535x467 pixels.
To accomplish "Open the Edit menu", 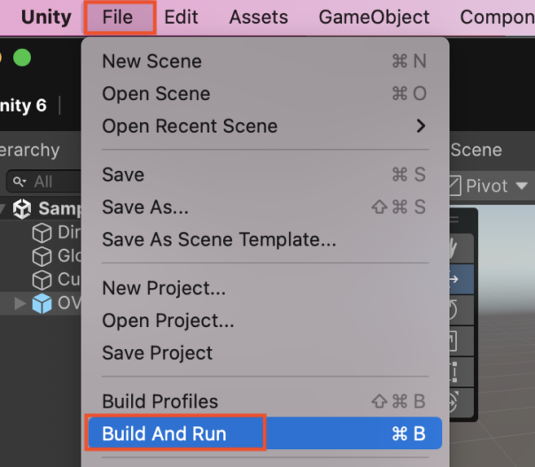I will point(181,17).
